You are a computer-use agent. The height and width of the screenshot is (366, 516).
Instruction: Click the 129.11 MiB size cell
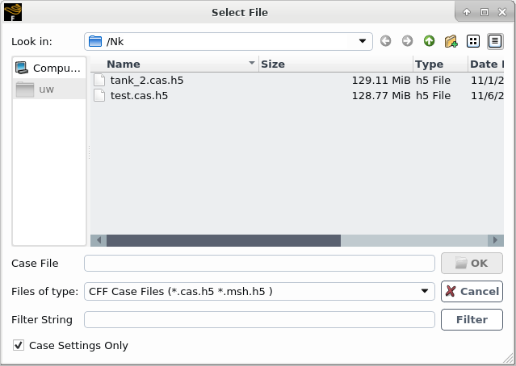pos(381,80)
